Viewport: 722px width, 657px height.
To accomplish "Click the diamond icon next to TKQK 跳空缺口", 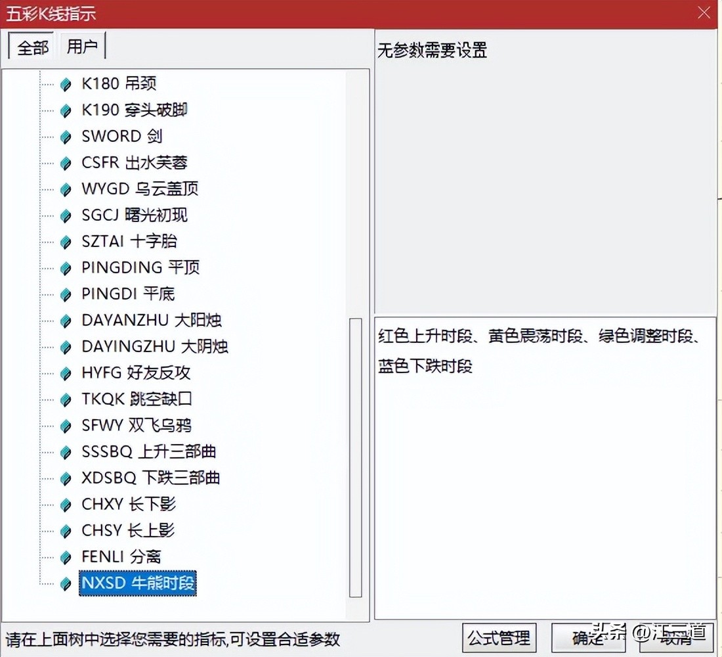I will pyautogui.click(x=66, y=399).
